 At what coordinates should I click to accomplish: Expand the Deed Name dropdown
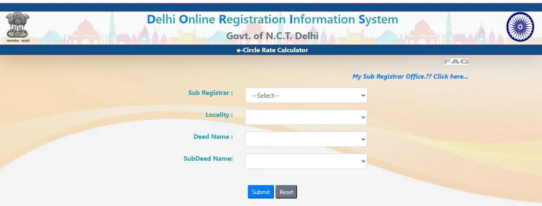tap(306, 139)
